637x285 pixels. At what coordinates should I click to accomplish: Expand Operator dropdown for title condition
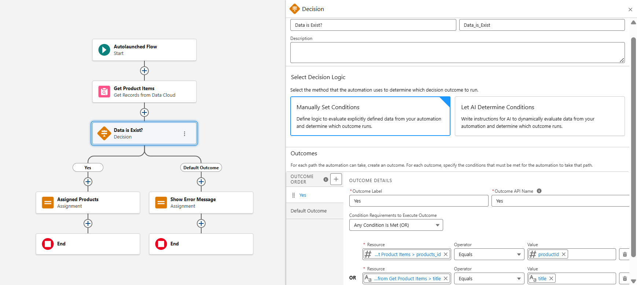489,278
